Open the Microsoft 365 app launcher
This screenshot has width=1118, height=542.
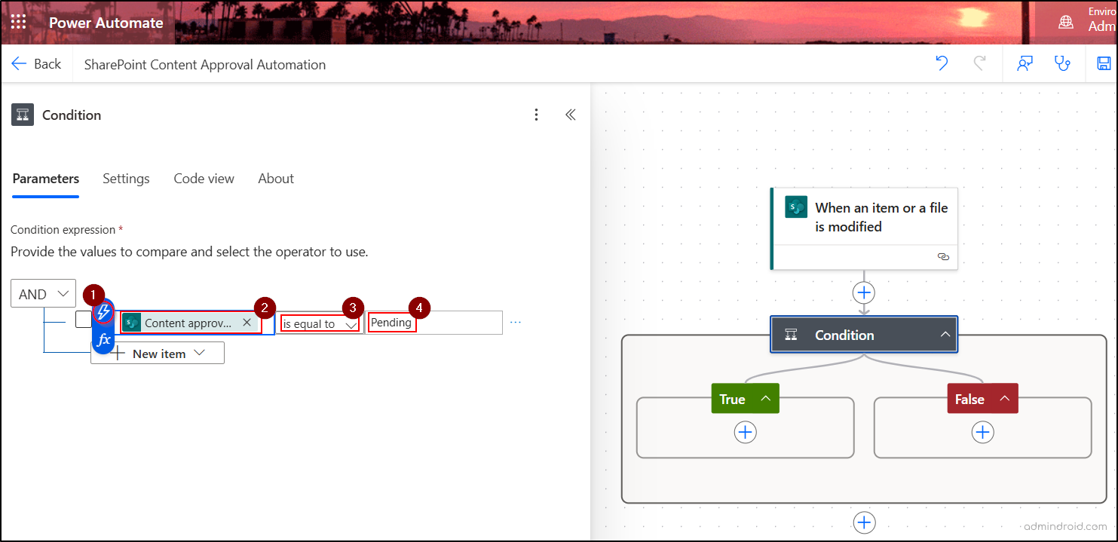tap(18, 22)
